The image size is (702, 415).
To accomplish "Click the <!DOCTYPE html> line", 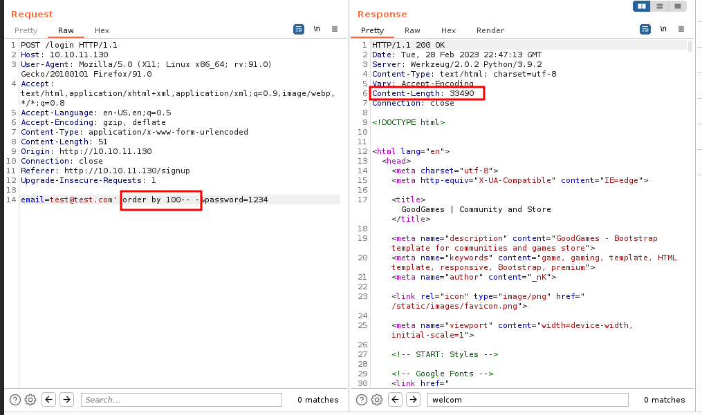I will click(408, 122).
